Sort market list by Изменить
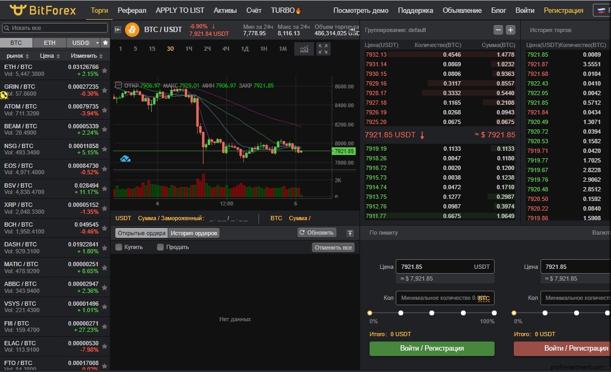 (x=87, y=56)
